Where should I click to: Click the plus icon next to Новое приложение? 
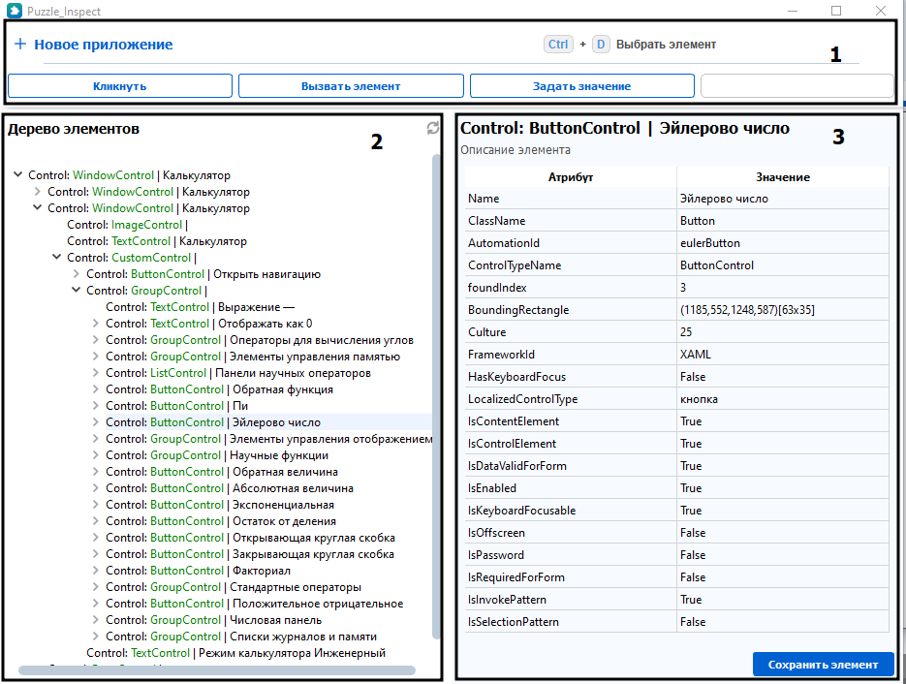pyautogui.click(x=20, y=44)
